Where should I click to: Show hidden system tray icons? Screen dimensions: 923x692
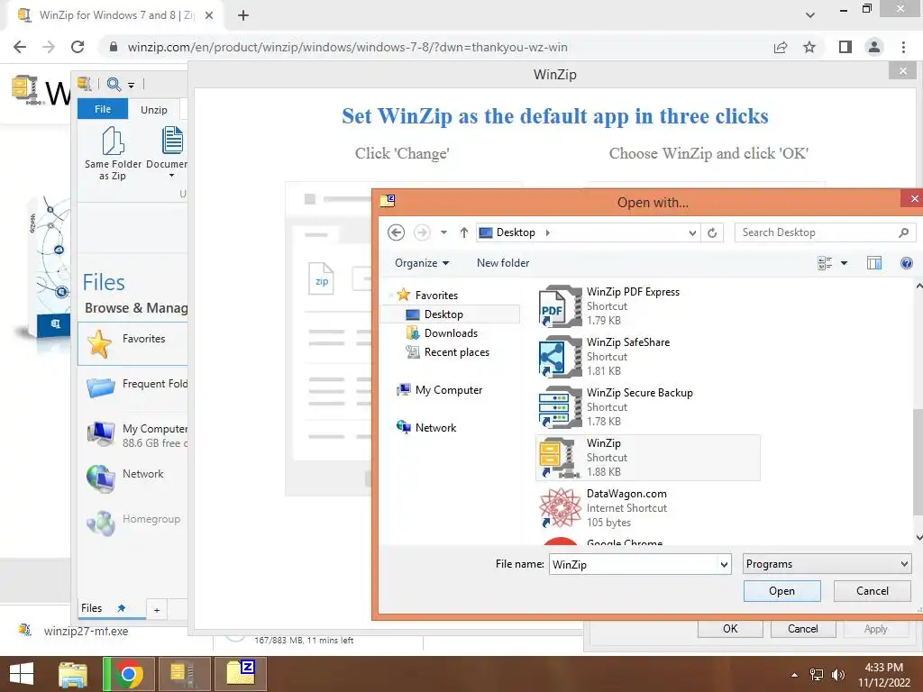[795, 675]
